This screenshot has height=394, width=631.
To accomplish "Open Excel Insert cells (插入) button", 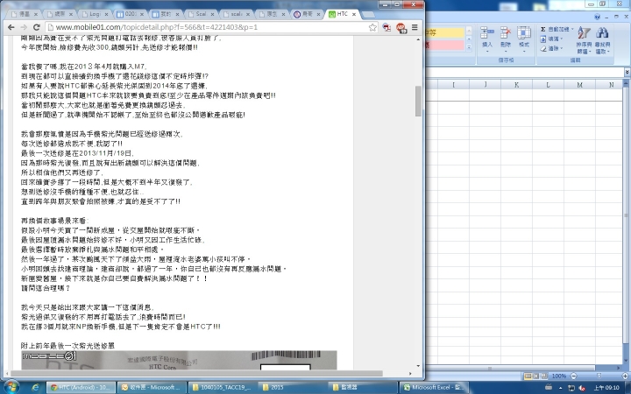I will [x=487, y=39].
